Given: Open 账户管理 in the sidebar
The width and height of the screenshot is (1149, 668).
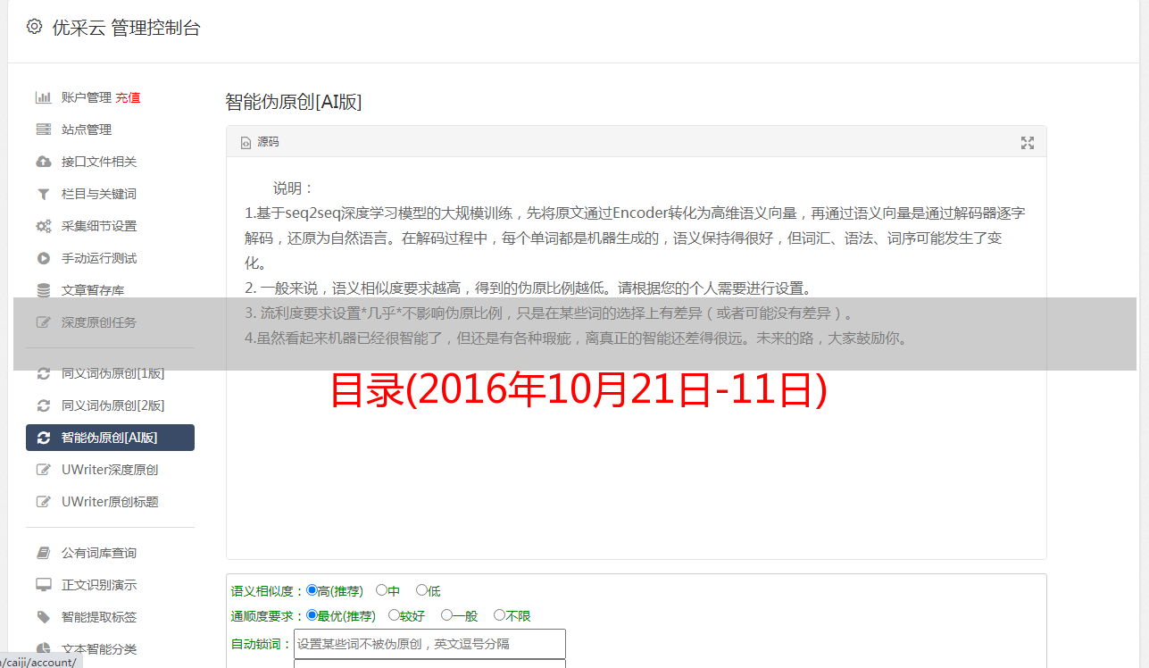Looking at the screenshot, I should click(x=86, y=97).
